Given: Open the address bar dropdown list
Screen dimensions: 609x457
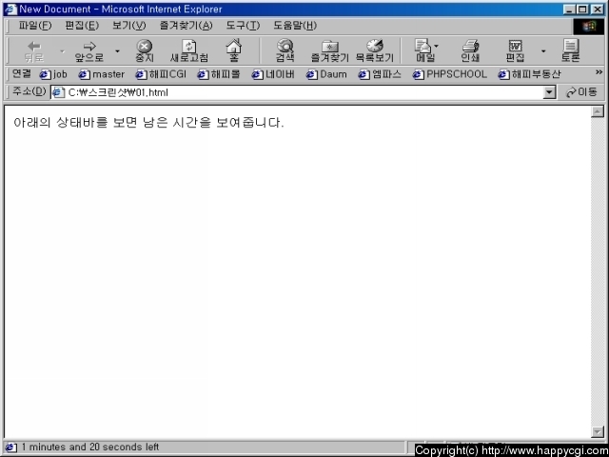Looking at the screenshot, I should pyautogui.click(x=549, y=92).
